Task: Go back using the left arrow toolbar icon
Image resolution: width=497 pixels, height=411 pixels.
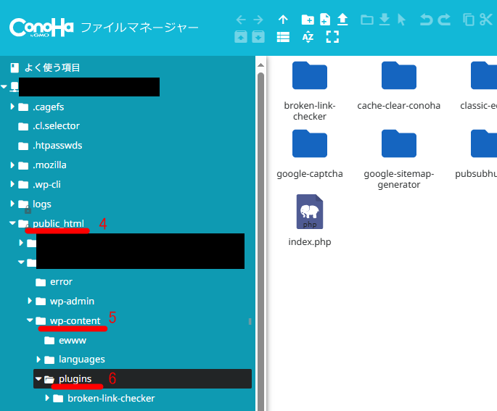Action: pos(241,20)
